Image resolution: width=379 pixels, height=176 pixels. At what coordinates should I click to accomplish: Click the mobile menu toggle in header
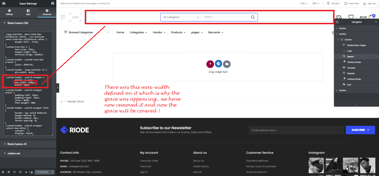pyautogui.click(x=63, y=17)
